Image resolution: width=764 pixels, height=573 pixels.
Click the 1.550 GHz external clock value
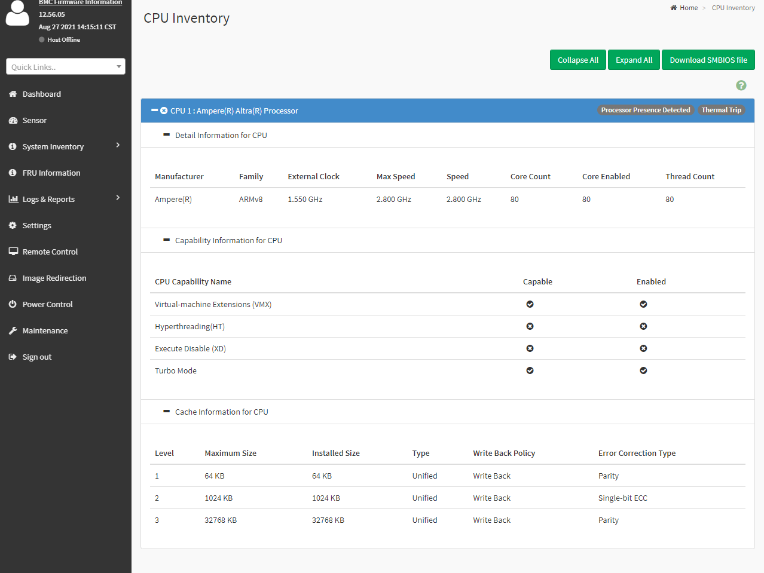(305, 199)
